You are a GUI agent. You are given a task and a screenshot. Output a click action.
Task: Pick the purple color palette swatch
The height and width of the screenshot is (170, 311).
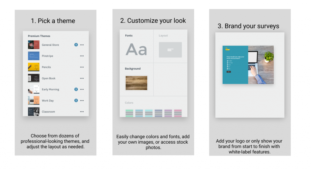click(168, 113)
